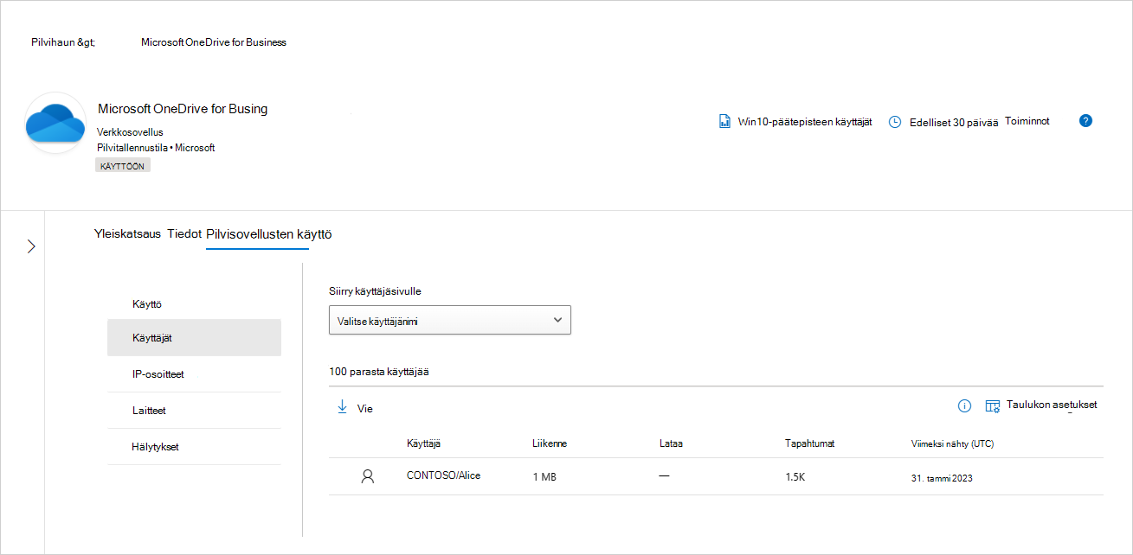This screenshot has width=1133, height=555.
Task: Select the Pilvisovellusten käyttö tab
Action: coord(269,234)
